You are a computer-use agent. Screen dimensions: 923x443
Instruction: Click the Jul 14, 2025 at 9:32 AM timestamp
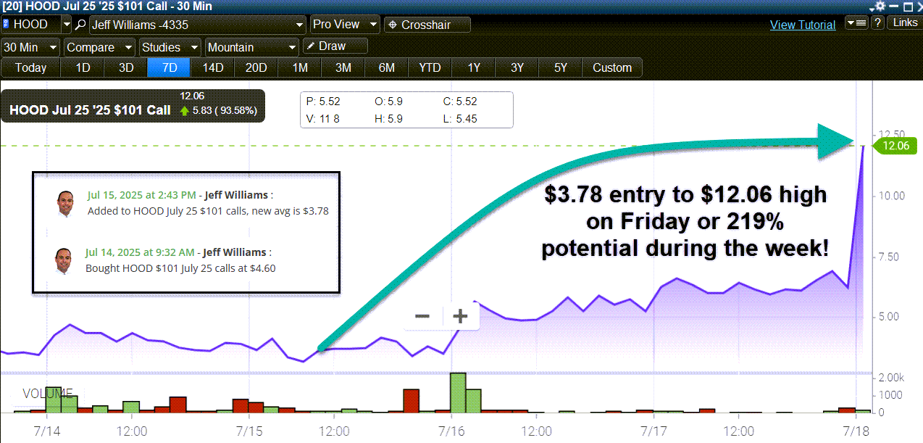click(x=140, y=252)
